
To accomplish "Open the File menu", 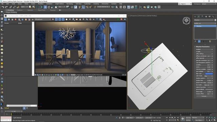I will pyautogui.click(x=2, y=4).
